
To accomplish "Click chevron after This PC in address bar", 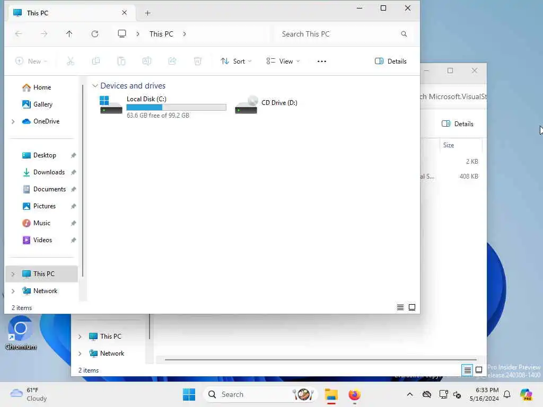I will (185, 34).
